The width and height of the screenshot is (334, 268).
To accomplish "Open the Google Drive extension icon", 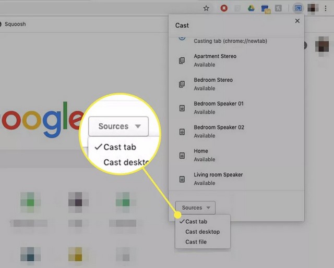I will click(251, 8).
